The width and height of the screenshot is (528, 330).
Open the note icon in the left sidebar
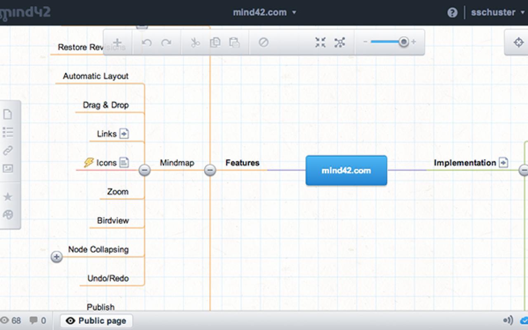[8, 114]
